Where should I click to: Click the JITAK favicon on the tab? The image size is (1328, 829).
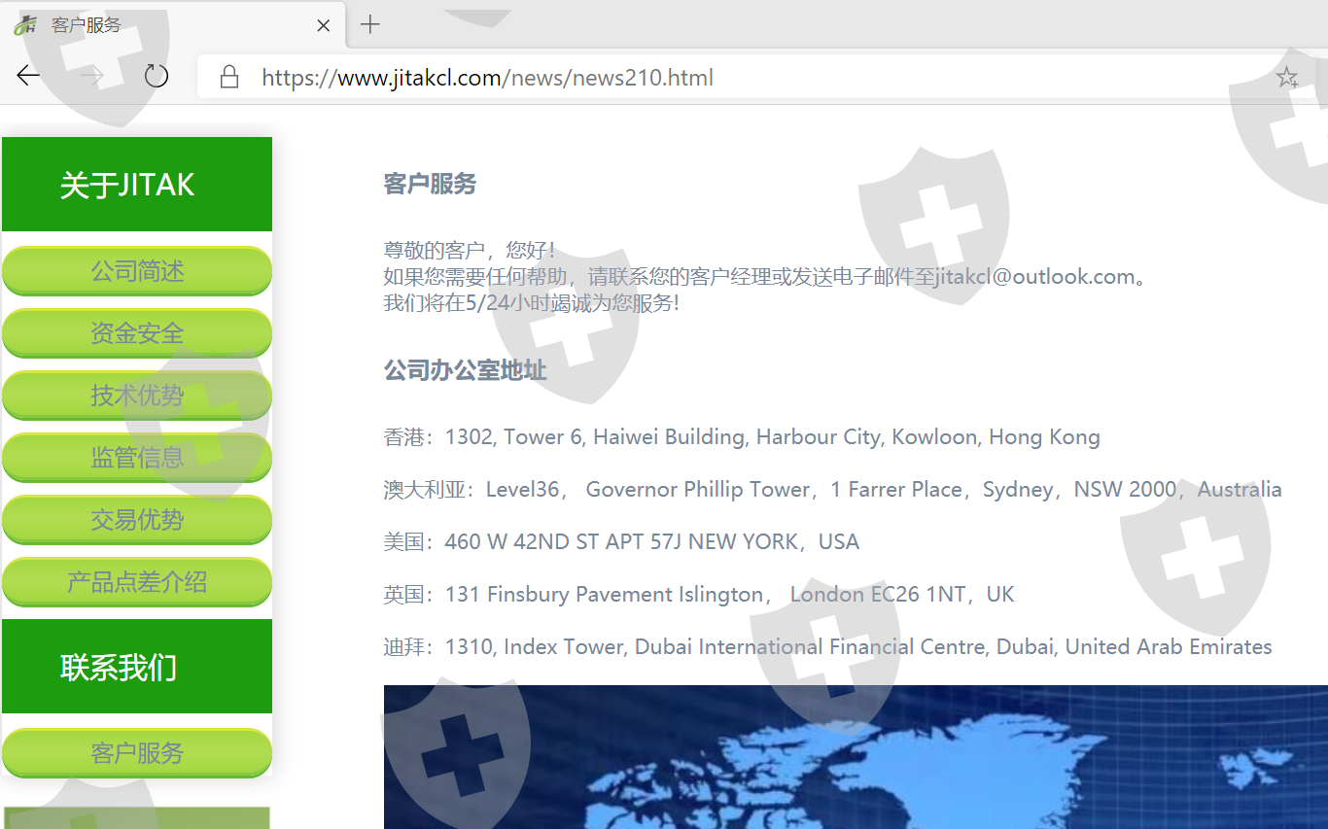(25, 25)
